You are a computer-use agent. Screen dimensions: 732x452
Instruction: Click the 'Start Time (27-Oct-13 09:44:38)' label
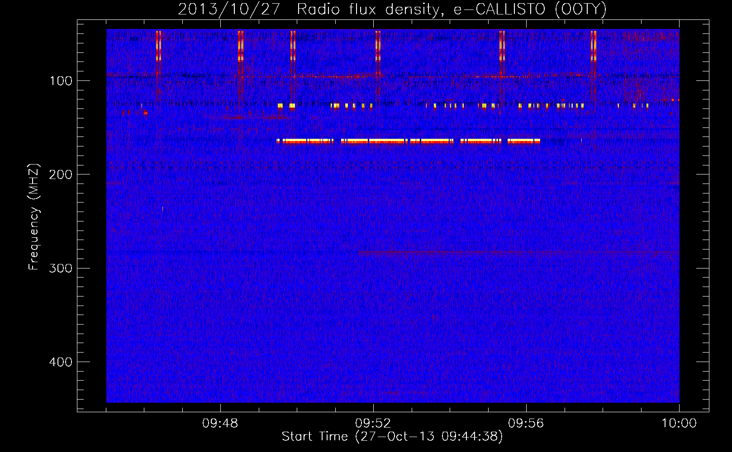pyautogui.click(x=392, y=437)
